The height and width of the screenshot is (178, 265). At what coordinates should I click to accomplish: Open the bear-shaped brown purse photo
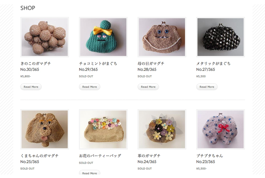coord(44,129)
